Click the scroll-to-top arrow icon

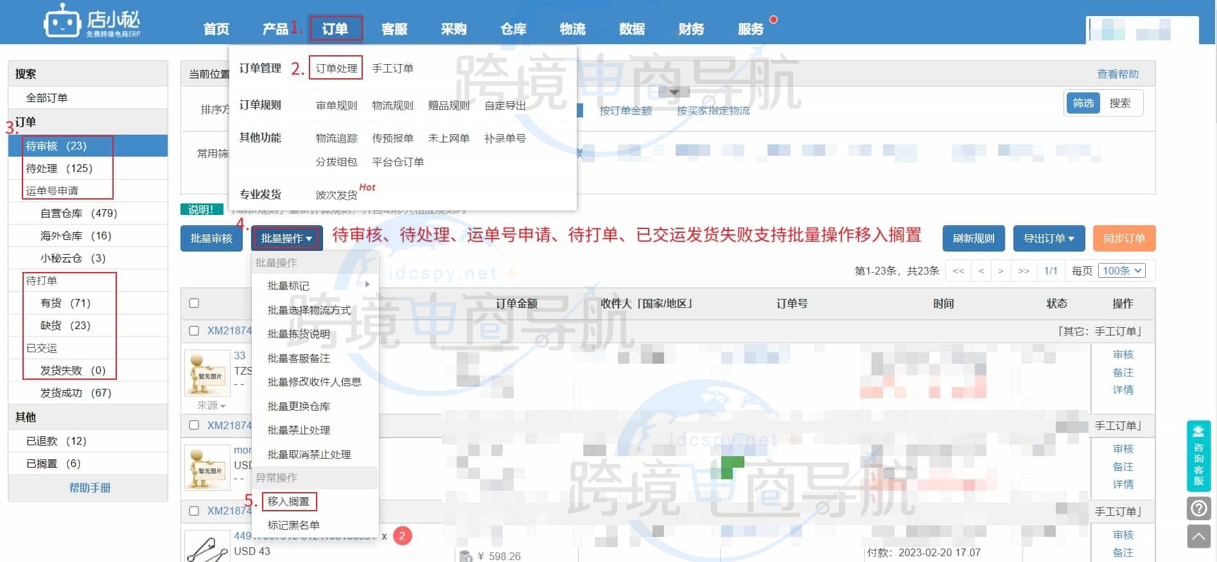click(x=1198, y=536)
